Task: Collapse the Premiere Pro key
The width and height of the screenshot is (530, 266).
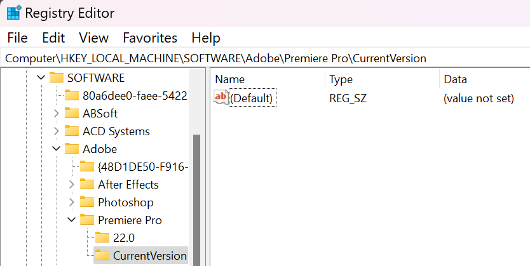Action: (72, 220)
